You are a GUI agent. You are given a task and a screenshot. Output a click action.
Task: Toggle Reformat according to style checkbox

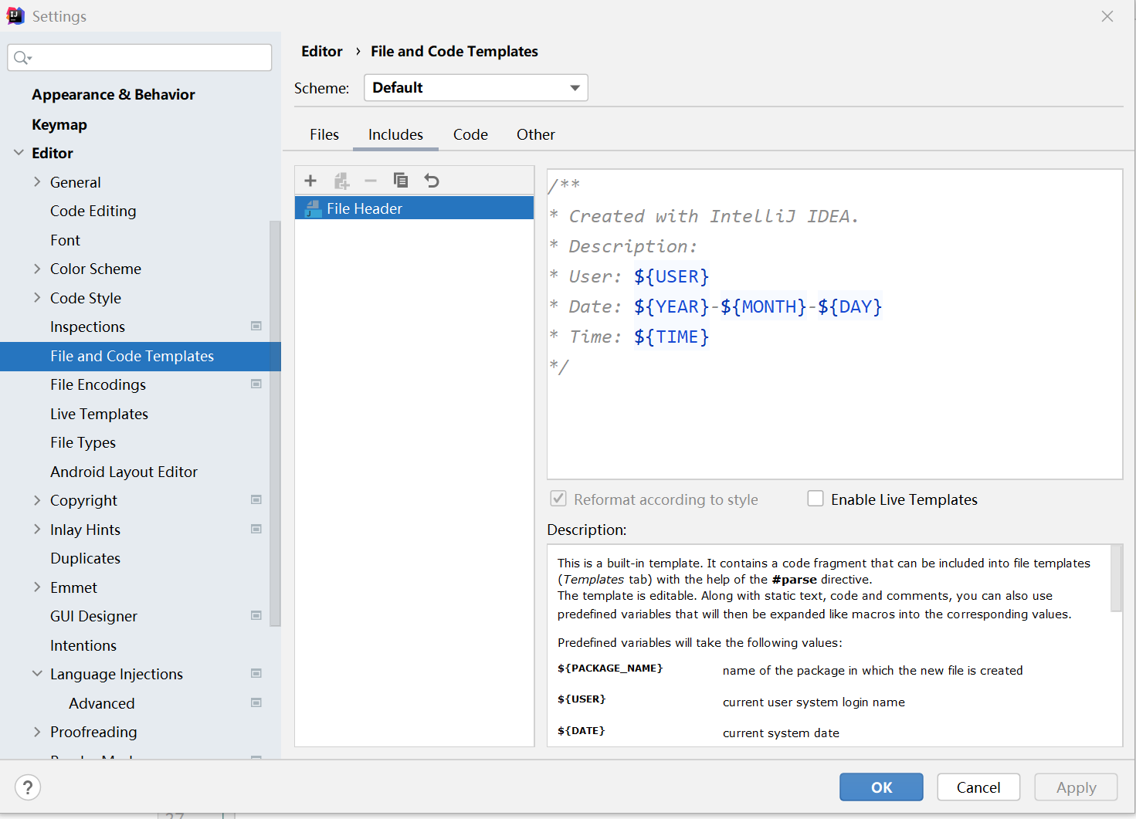point(558,499)
